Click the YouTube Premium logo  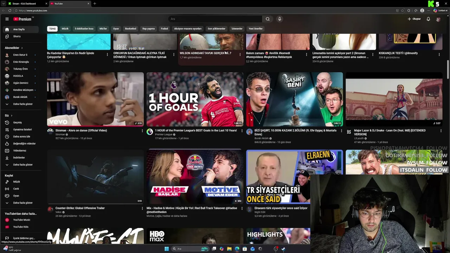pos(23,19)
